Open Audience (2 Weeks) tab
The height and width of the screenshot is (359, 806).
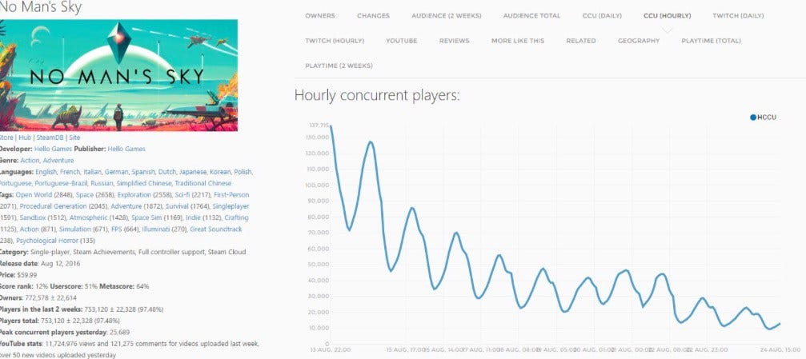click(x=446, y=16)
